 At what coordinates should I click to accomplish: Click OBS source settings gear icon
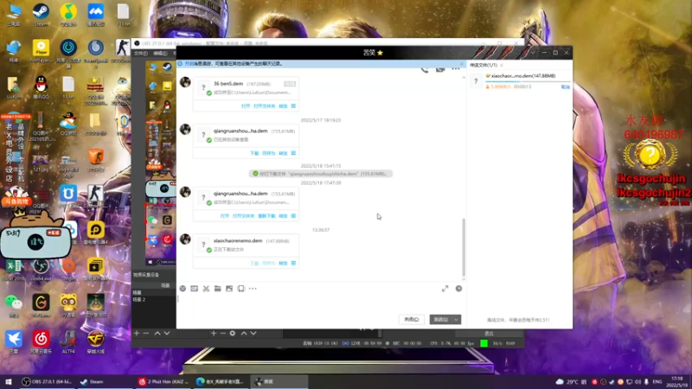click(x=233, y=334)
